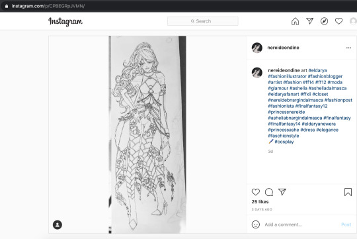This screenshot has height=239, width=357.
Task: Open hashtag #dress
Action: [x=307, y=130]
